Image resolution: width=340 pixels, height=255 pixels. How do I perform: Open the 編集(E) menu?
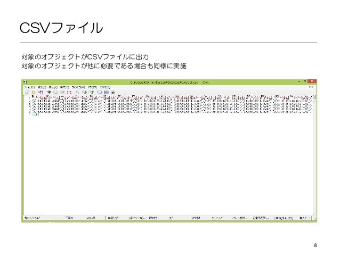tap(42, 87)
